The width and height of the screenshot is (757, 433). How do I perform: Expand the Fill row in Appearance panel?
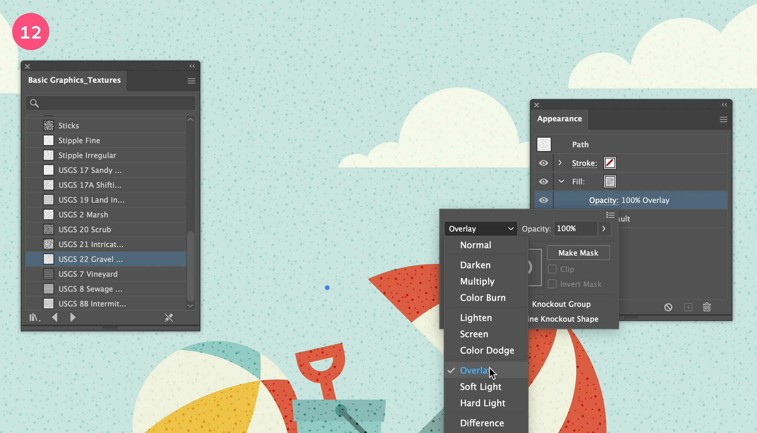pyautogui.click(x=561, y=181)
